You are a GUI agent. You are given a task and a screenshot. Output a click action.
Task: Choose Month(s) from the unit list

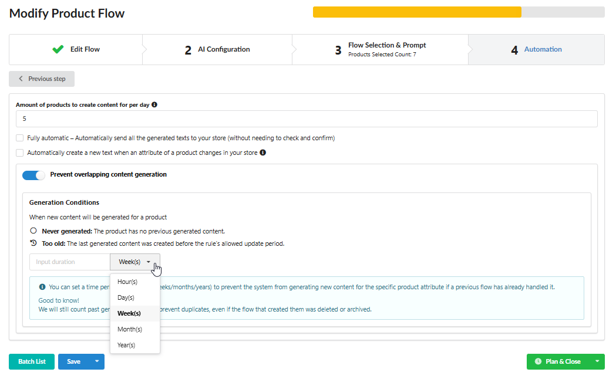pyautogui.click(x=130, y=329)
